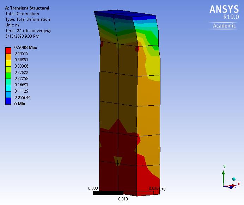Click the '0.055644' legend value
The image size is (244, 205).
tap(23, 98)
